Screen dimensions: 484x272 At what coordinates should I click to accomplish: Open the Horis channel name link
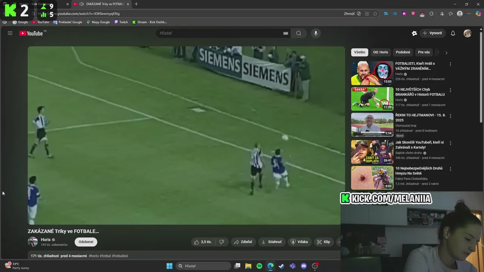click(45, 240)
